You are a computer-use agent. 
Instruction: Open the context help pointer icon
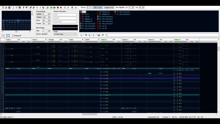click(x=27, y=8)
